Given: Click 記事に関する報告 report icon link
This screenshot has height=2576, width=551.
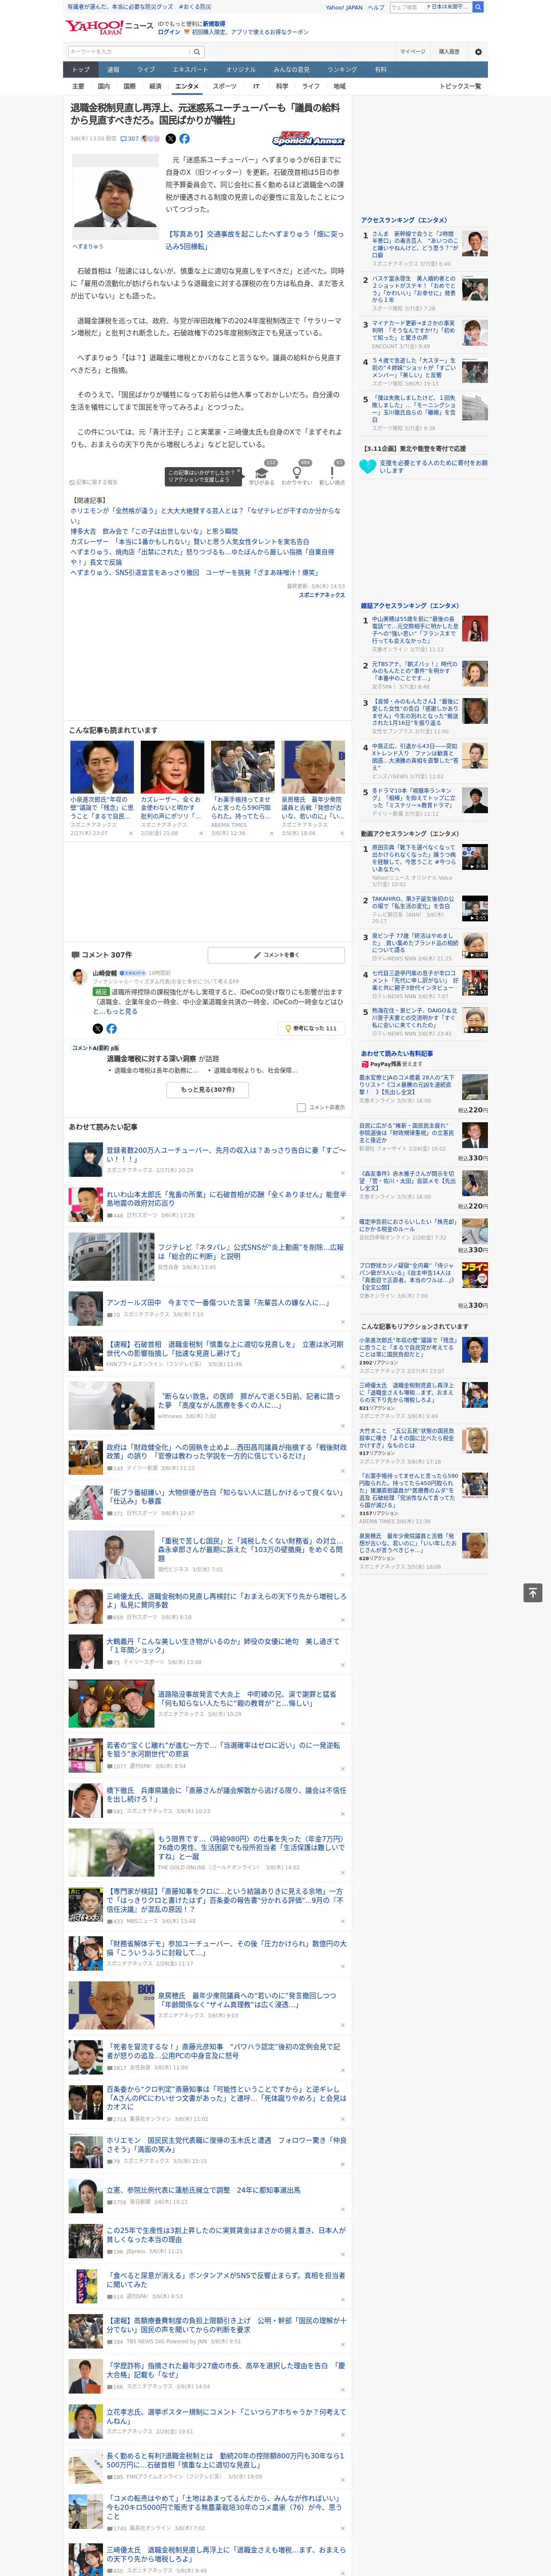Looking at the screenshot, I should tap(93, 482).
